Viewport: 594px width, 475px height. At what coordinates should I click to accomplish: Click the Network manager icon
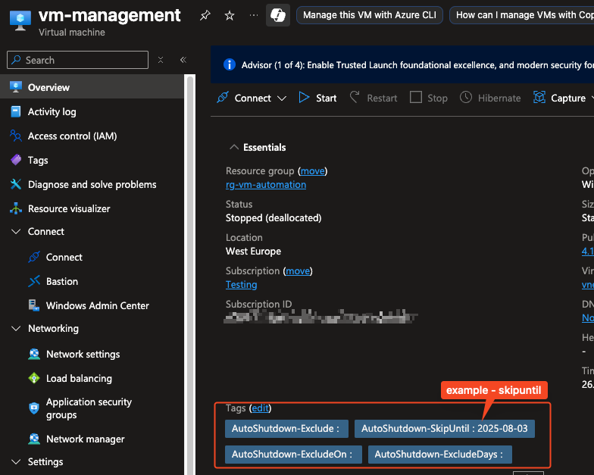(34, 439)
